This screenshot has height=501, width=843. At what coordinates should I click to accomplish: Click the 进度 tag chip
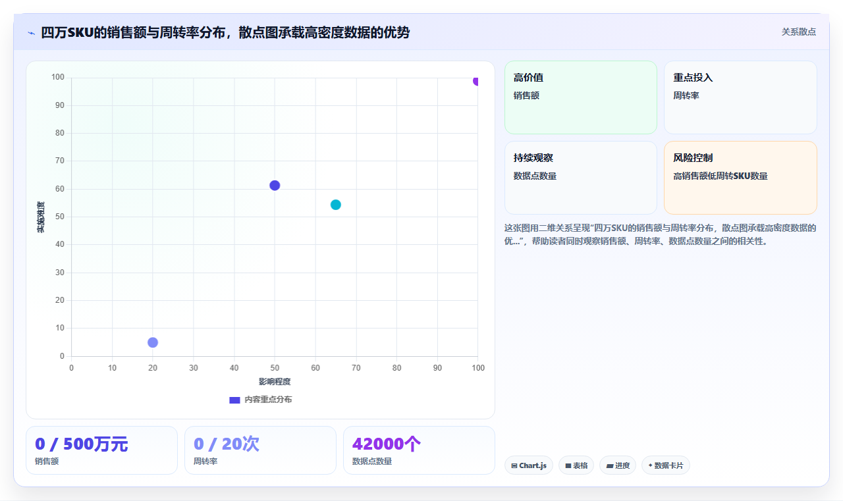pos(618,465)
